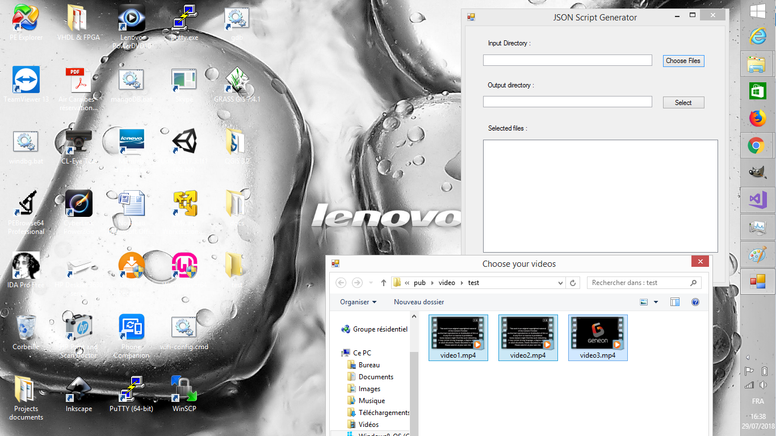This screenshot has width=776, height=436.
Task: Select the video1.mp4 file
Action: click(458, 338)
